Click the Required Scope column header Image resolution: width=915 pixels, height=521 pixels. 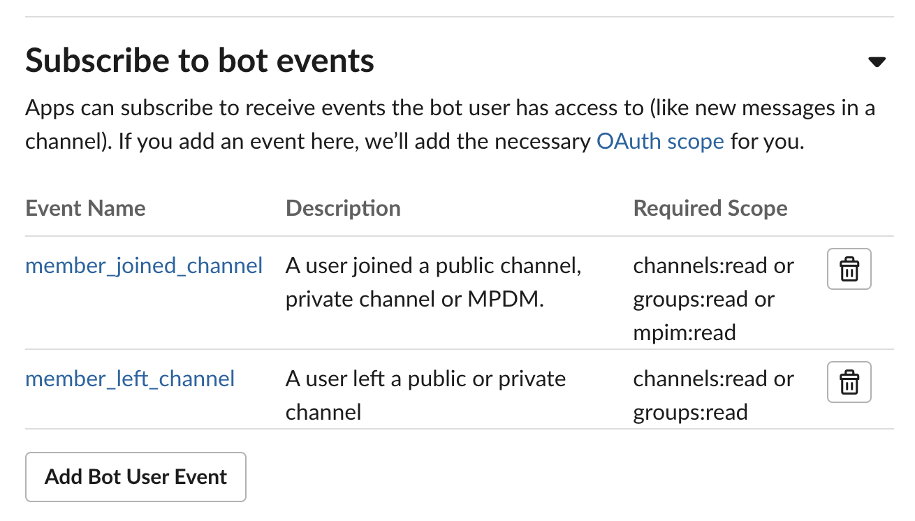tap(710, 208)
